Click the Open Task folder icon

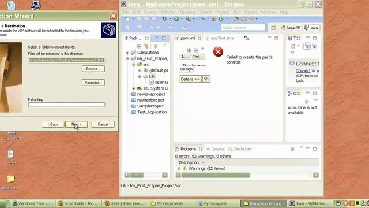tap(243, 19)
